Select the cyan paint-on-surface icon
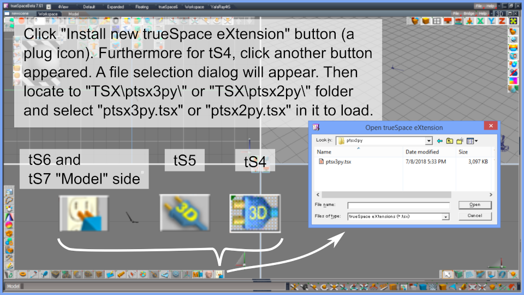 point(110,275)
